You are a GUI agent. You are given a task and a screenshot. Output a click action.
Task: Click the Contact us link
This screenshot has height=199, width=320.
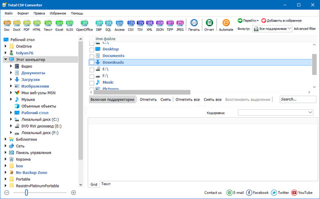pyautogui.click(x=213, y=193)
